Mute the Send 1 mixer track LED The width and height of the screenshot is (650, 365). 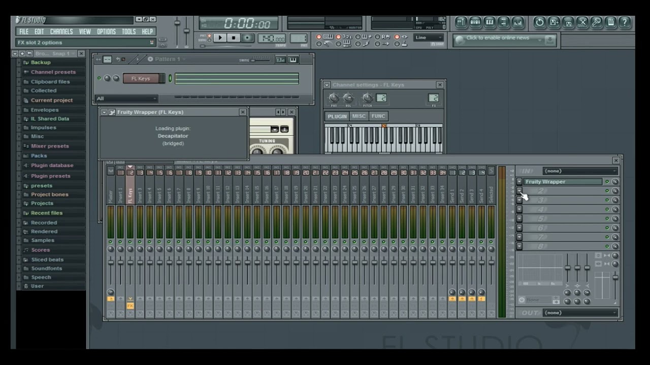[452, 242]
